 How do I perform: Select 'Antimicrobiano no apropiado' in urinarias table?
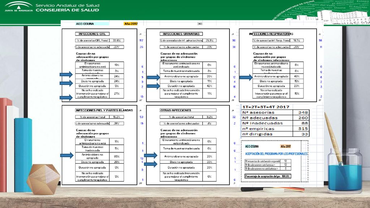[x=181, y=77]
